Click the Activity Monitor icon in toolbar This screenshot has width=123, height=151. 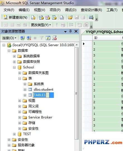click(x=91, y=18)
